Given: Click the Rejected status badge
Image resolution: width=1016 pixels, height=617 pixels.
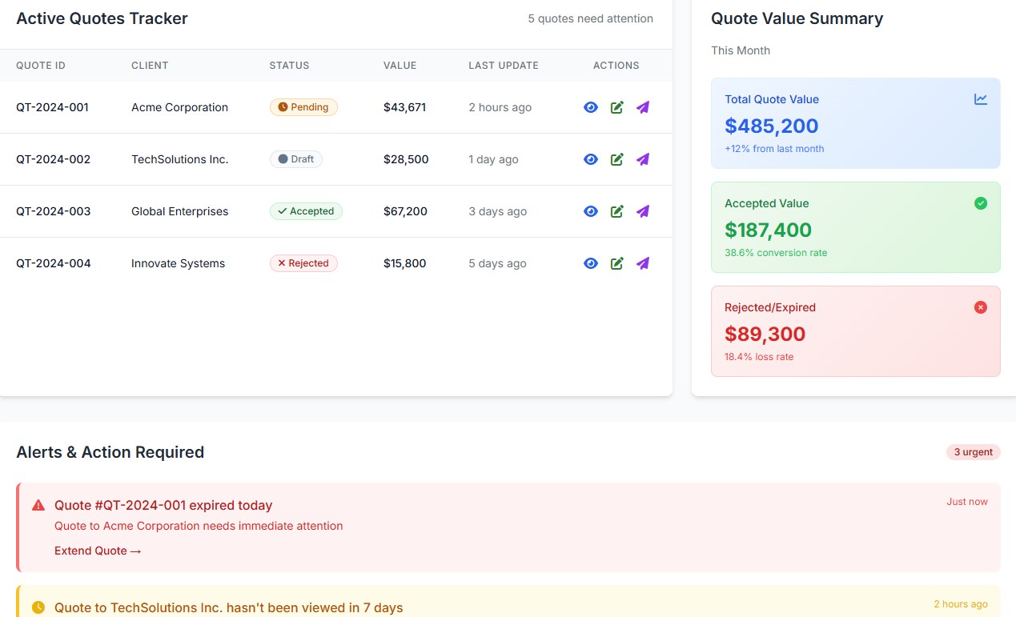Looking at the screenshot, I should (303, 263).
